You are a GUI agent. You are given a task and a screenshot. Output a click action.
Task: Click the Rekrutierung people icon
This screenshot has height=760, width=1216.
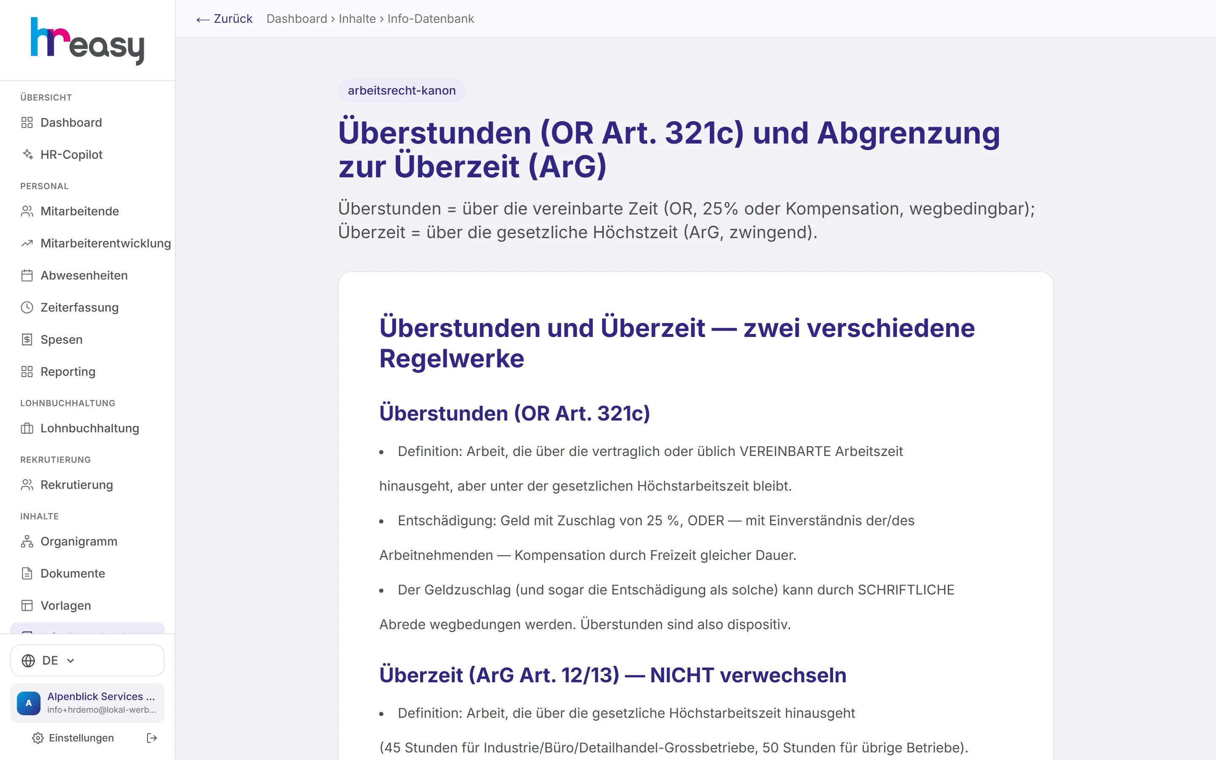click(x=27, y=485)
